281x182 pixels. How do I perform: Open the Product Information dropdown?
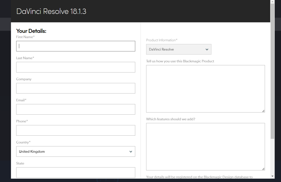click(x=179, y=49)
